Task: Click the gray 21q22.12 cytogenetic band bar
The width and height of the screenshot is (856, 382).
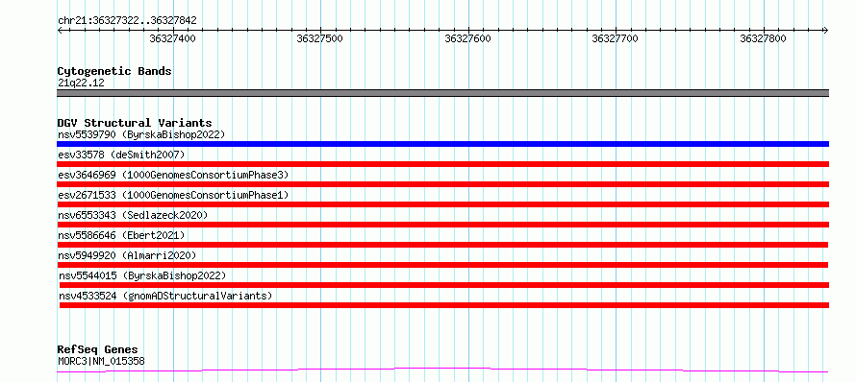Action: point(442,93)
